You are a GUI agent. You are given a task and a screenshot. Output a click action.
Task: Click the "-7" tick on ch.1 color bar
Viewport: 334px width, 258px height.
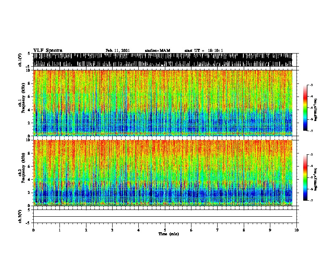pos(311,131)
